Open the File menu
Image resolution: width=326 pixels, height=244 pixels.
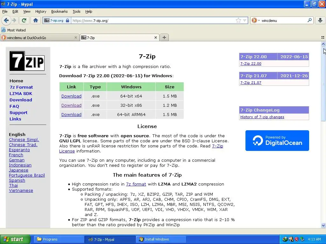click(5, 11)
